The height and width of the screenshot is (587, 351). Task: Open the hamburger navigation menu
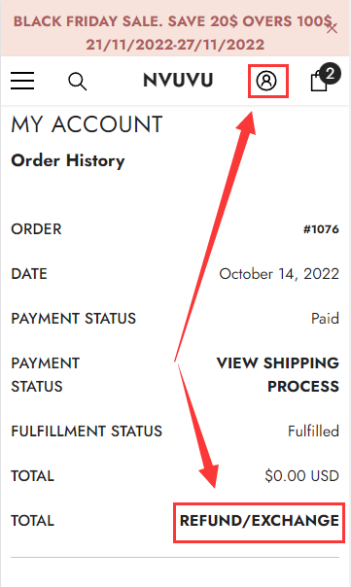22,81
